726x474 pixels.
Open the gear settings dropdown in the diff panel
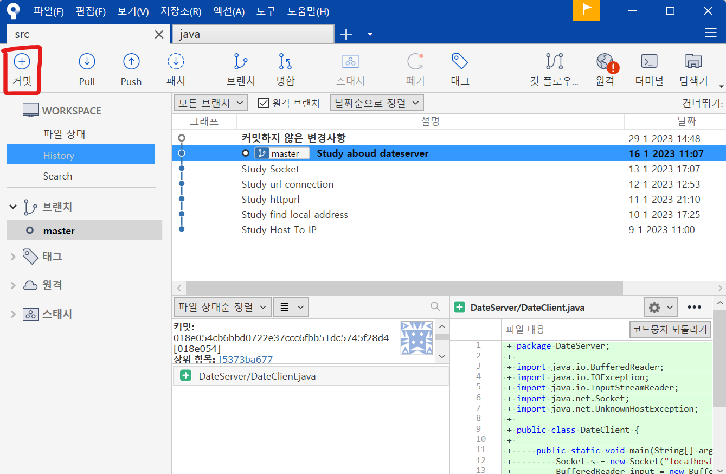[x=661, y=307]
